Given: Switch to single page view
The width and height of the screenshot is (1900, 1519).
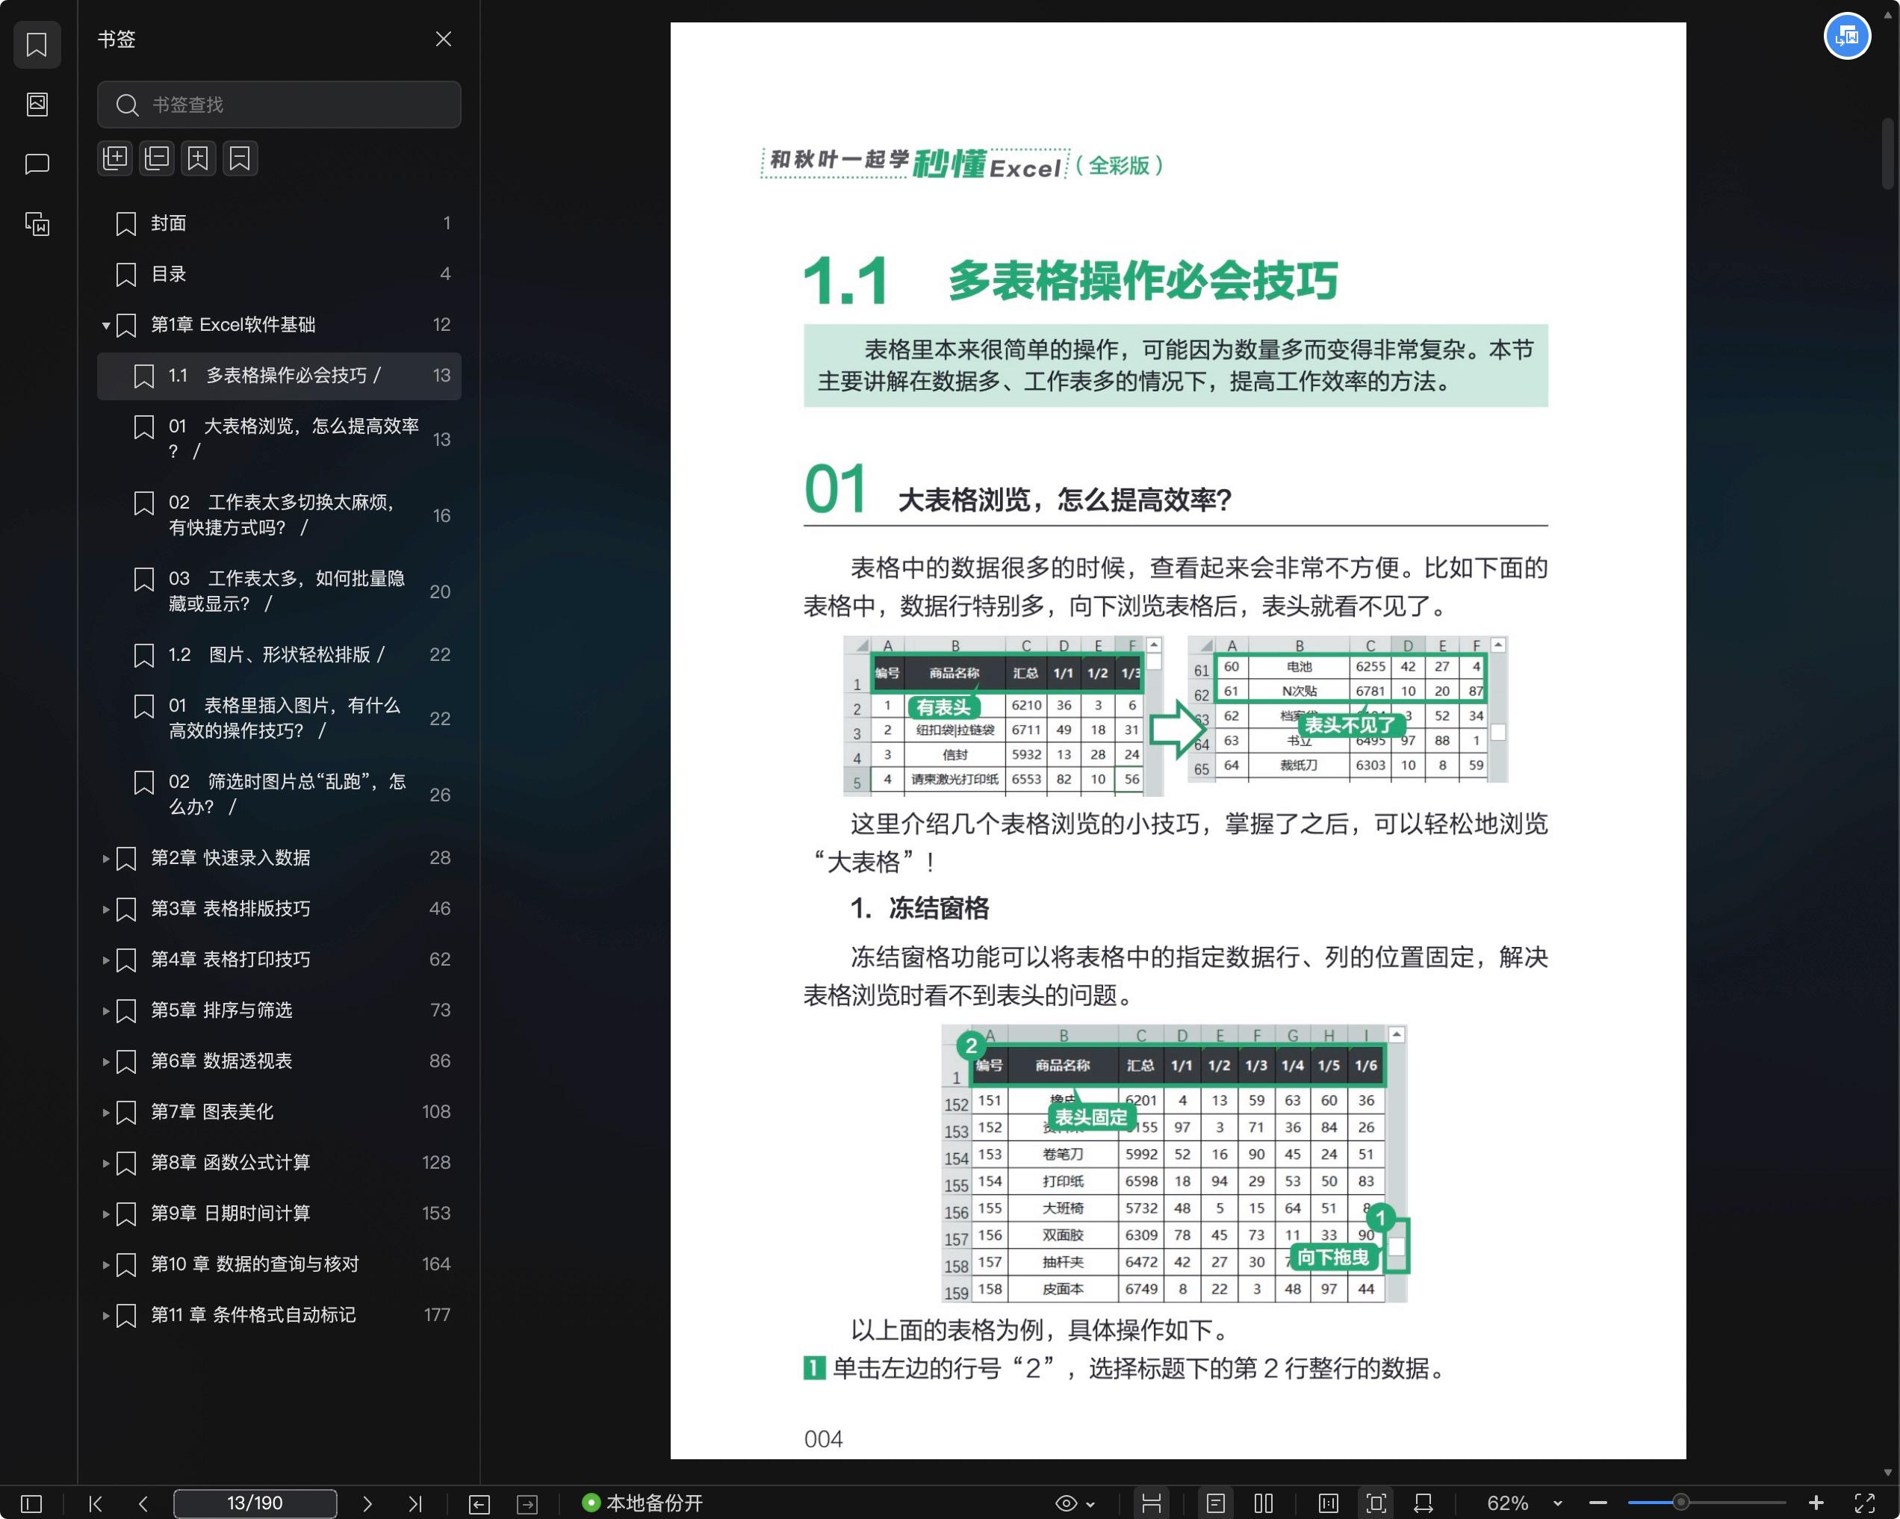Looking at the screenshot, I should tap(1215, 1503).
